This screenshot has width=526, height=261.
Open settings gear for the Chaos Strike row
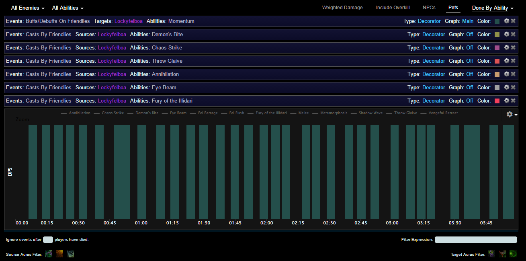pos(507,47)
